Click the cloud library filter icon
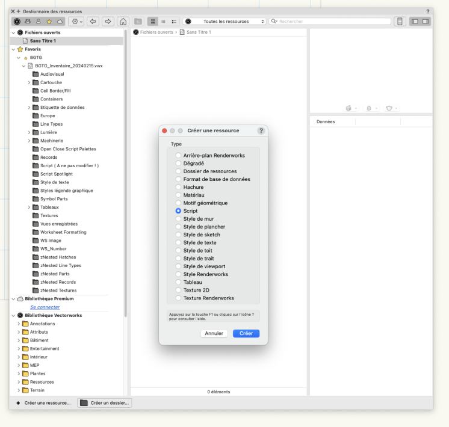The height and width of the screenshot is (427, 449). (60, 21)
